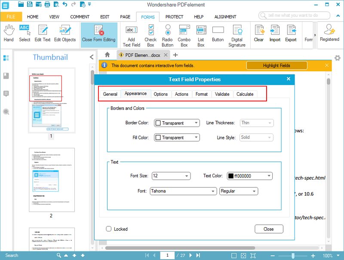The height and width of the screenshot is (260, 344).
Task: Select page 2 thumbnail
Action: (x=52, y=180)
